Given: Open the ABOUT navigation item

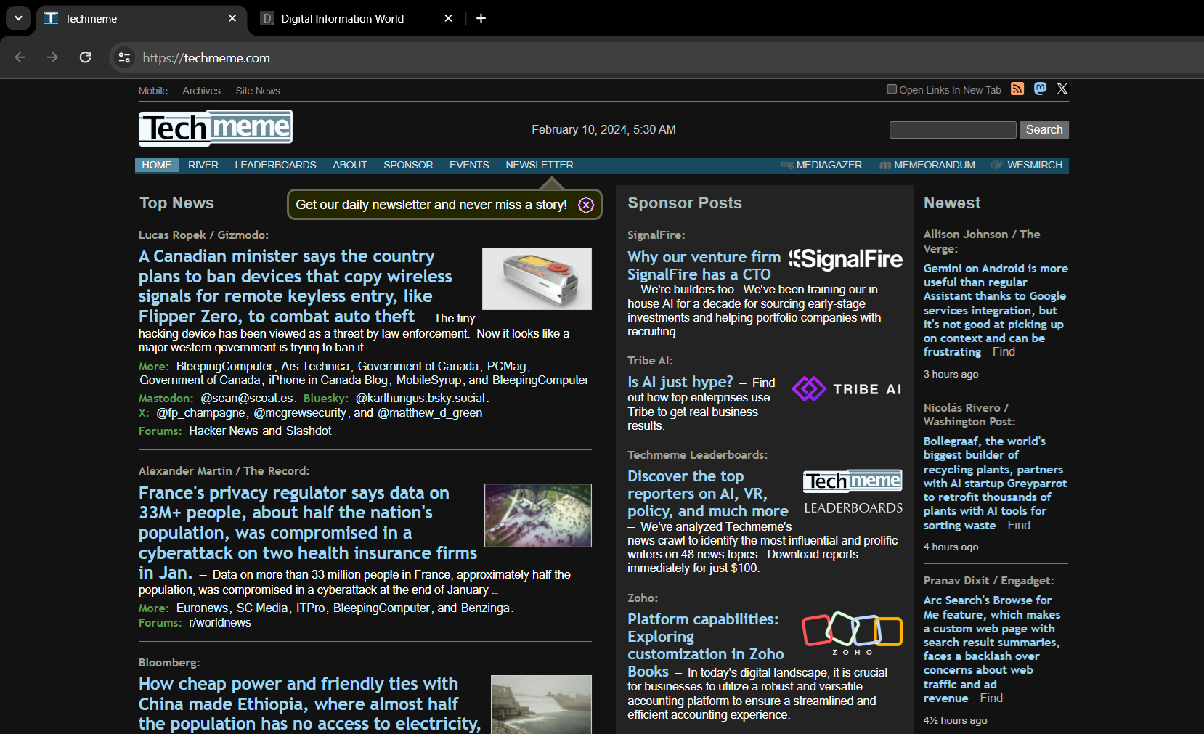Looking at the screenshot, I should [x=350, y=166].
